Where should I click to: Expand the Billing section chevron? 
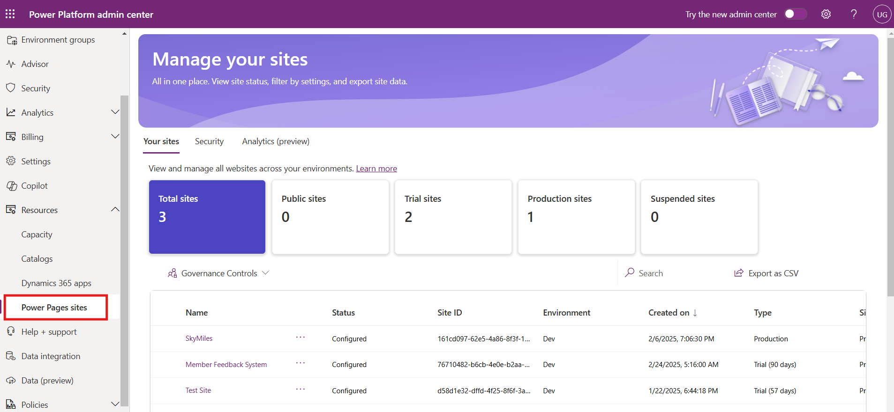[115, 137]
